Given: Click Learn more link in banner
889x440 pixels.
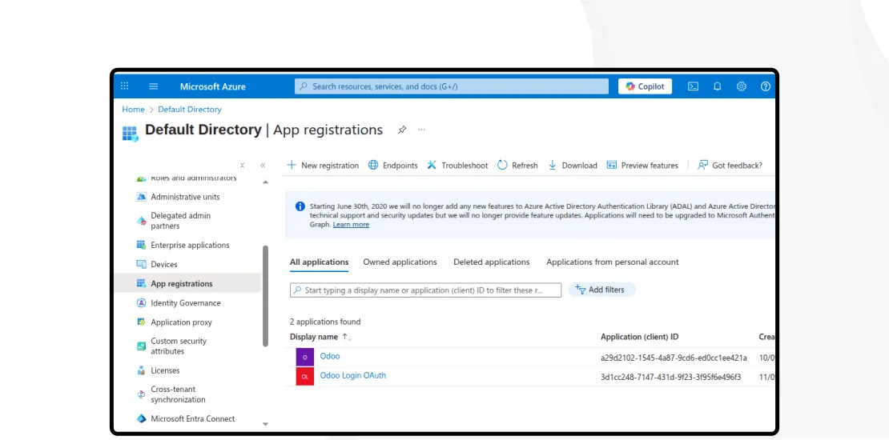Looking at the screenshot, I should (351, 225).
